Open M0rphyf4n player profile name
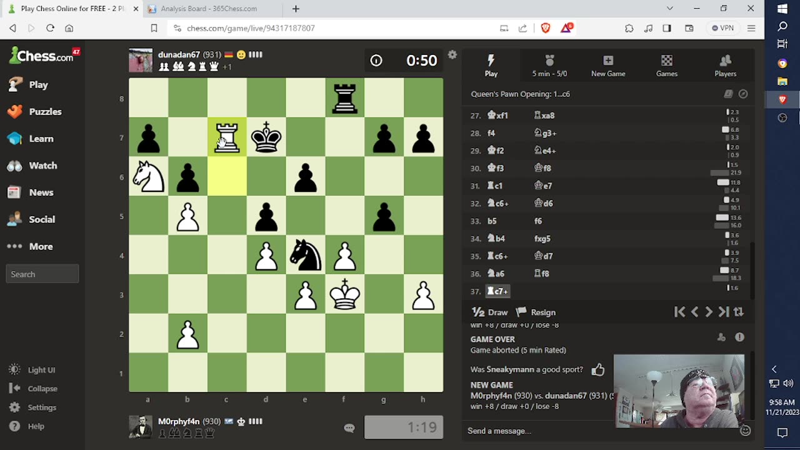The image size is (800, 450). 179,422
